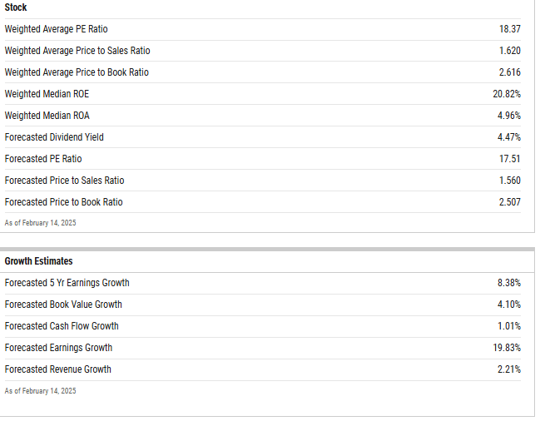Click the Forecasted Cash Flow Growth label
The image size is (540, 426).
(62, 326)
